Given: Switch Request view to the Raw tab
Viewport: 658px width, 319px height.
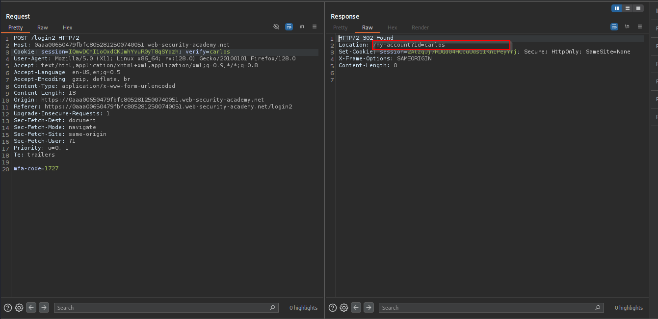Looking at the screenshot, I should [43, 27].
